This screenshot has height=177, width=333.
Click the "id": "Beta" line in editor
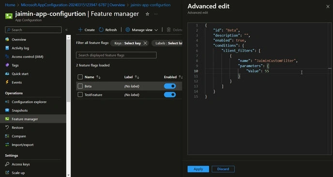pos(226,30)
